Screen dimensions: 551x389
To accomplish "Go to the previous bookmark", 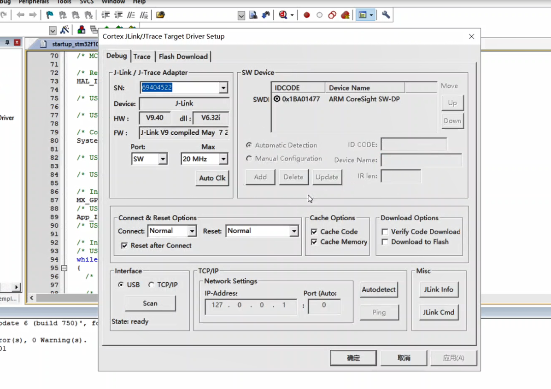I will (63, 15).
